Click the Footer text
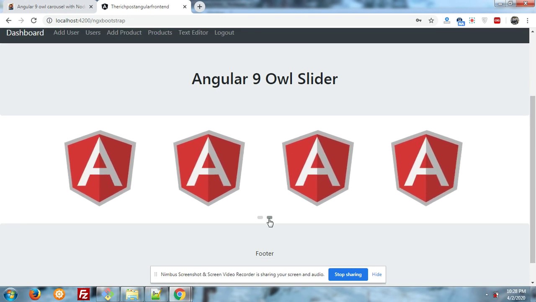Image resolution: width=536 pixels, height=302 pixels. coord(265,253)
